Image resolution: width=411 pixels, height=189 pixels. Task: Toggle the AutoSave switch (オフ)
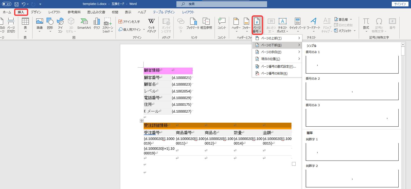(x=7, y=4)
